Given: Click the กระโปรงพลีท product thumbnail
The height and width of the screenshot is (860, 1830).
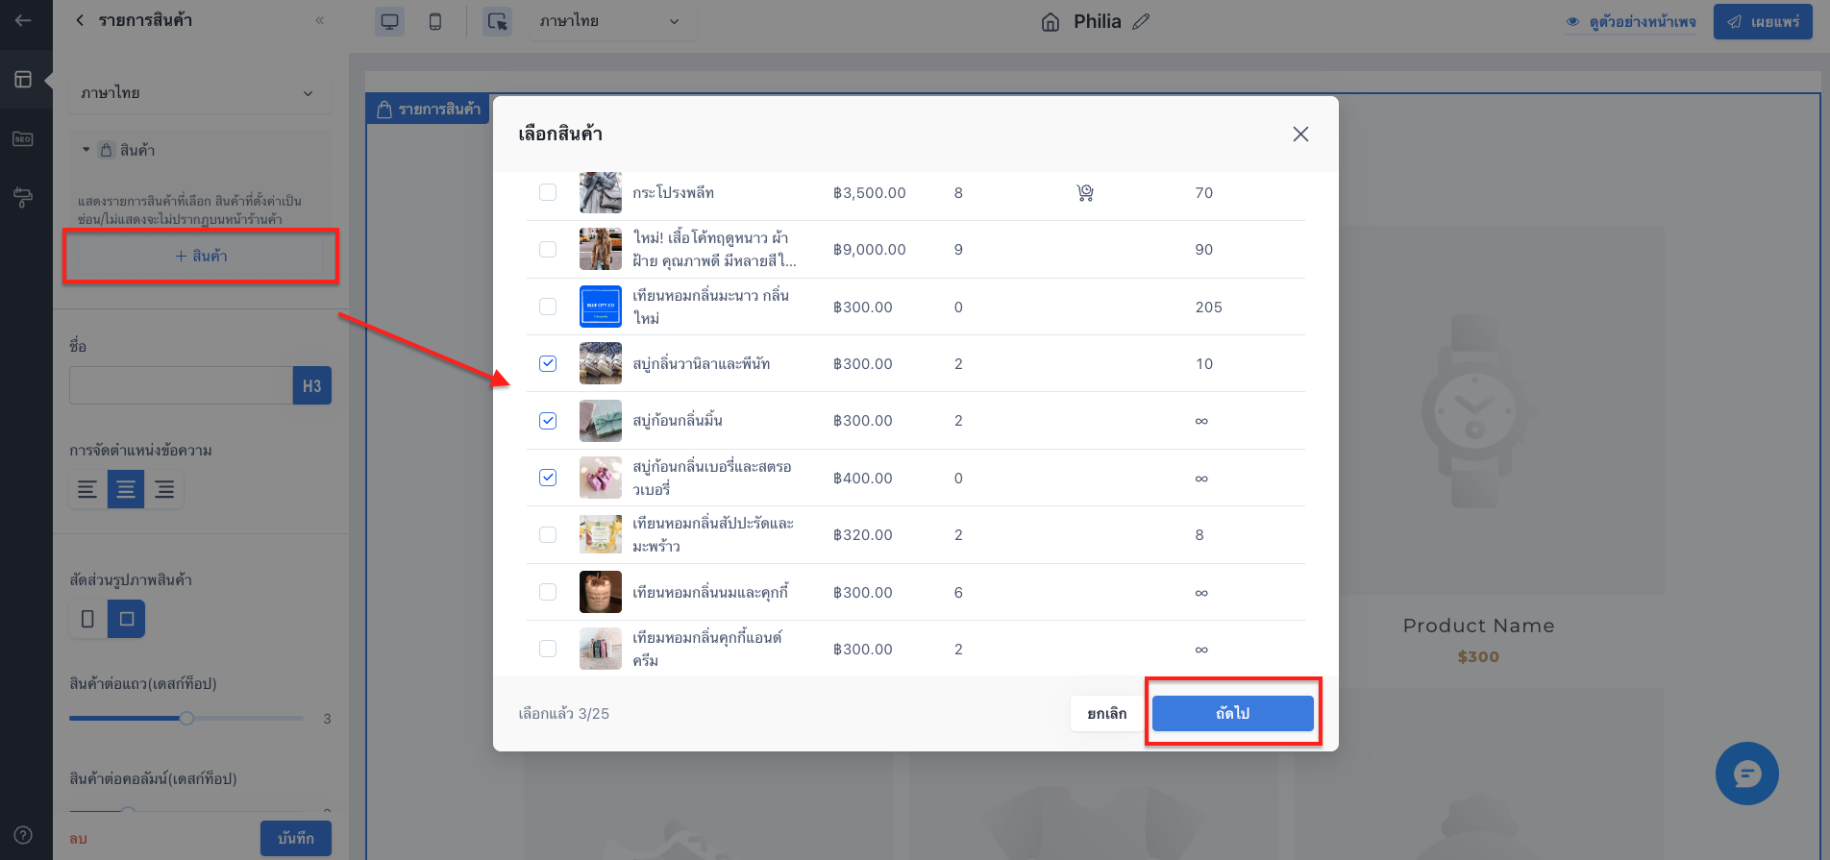Looking at the screenshot, I should click(601, 192).
